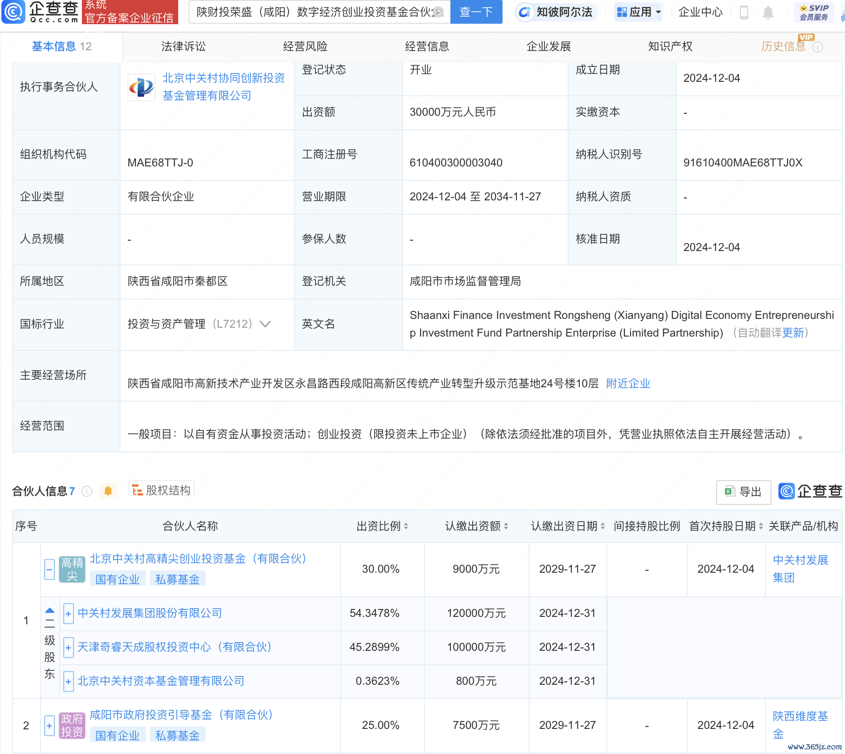845x754 pixels.
Task: Switch to 法律诉讼 tab
Action: click(x=183, y=46)
